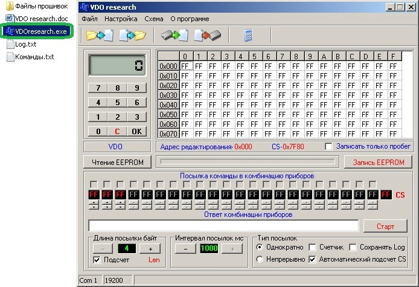Decrease Длина посылки байт with minus
Image resolution: width=419 pixels, height=287 pixels.
tap(103, 248)
